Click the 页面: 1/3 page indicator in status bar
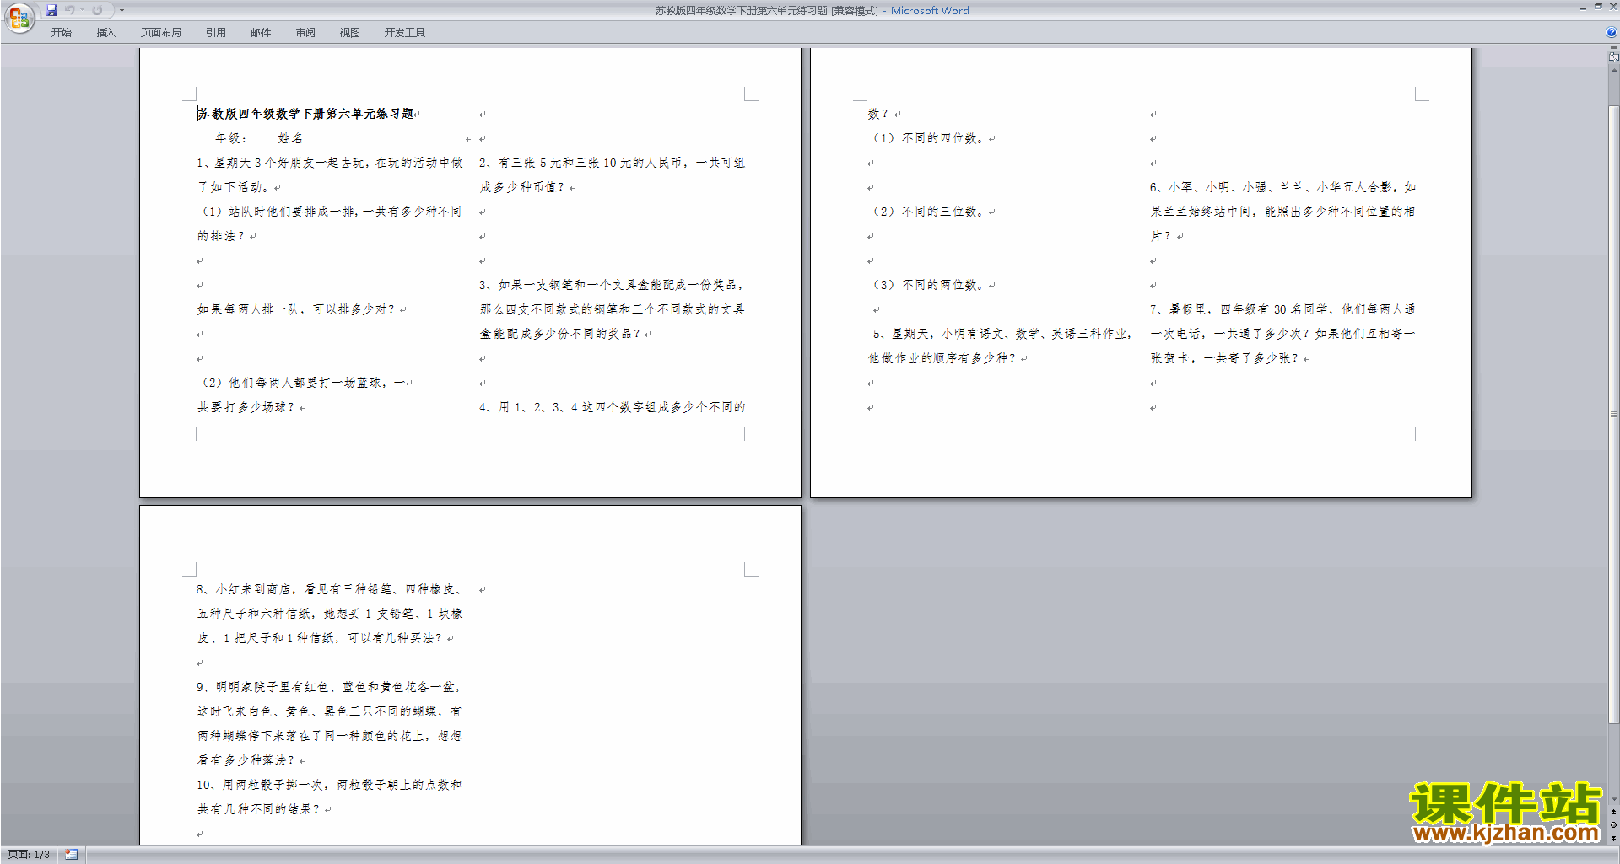 [29, 855]
